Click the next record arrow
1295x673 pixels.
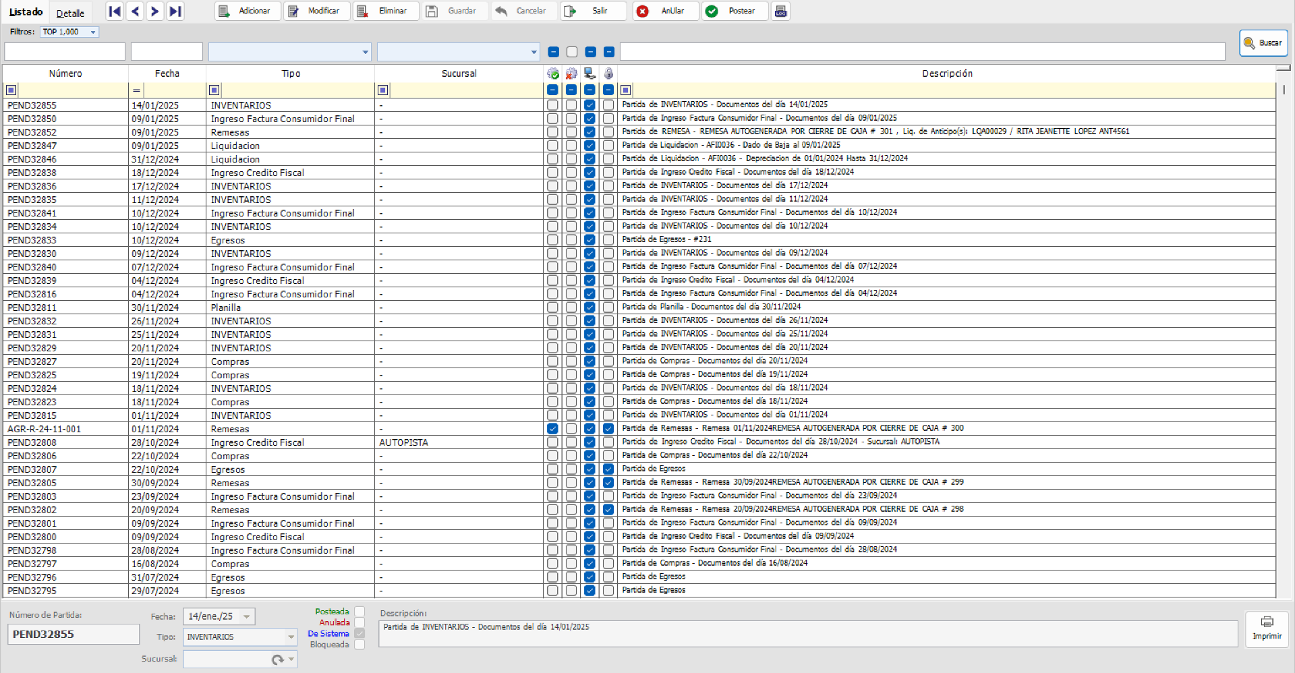click(154, 11)
